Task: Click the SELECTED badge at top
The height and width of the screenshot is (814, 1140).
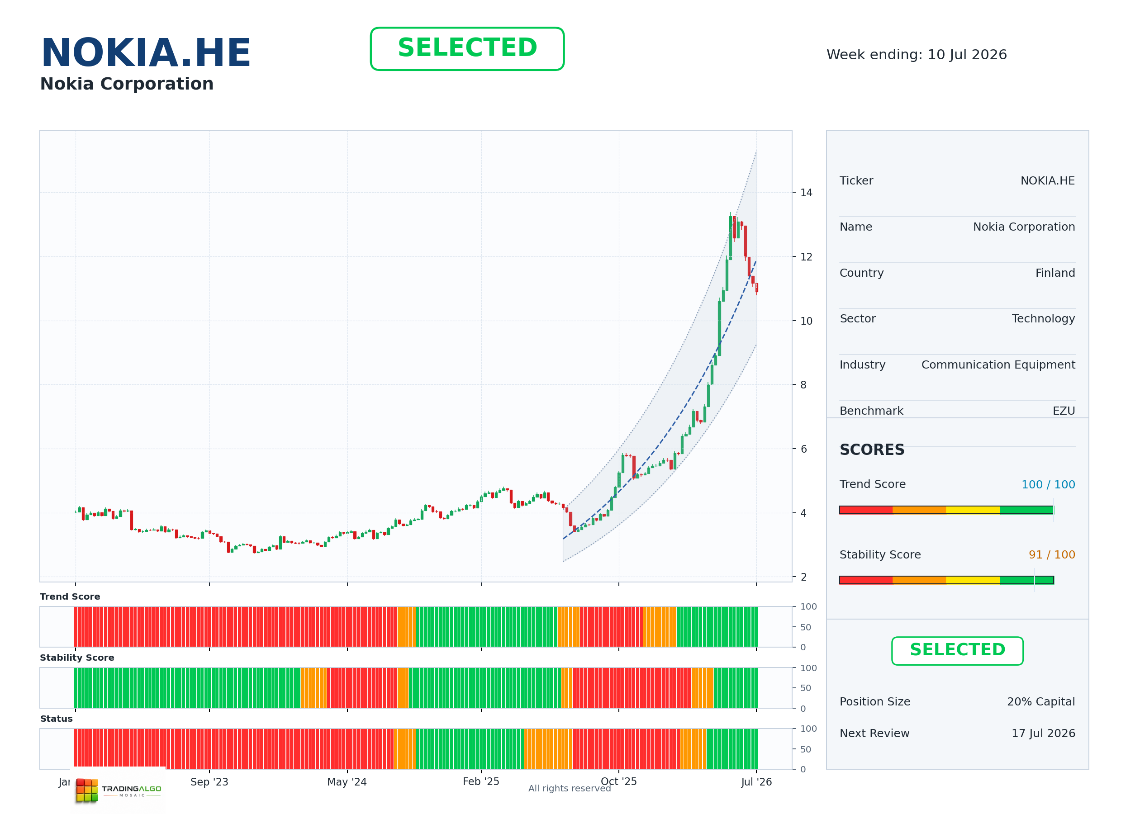Action: [x=467, y=49]
